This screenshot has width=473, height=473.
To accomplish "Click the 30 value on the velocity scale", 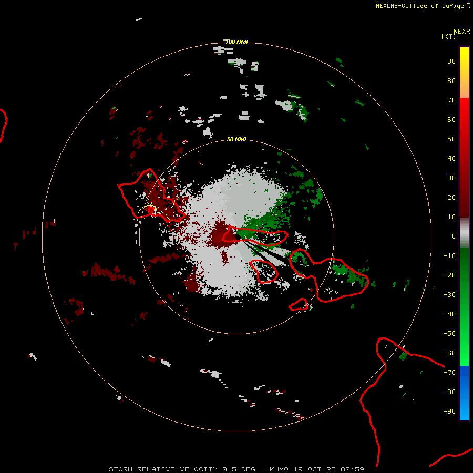I will [x=451, y=178].
